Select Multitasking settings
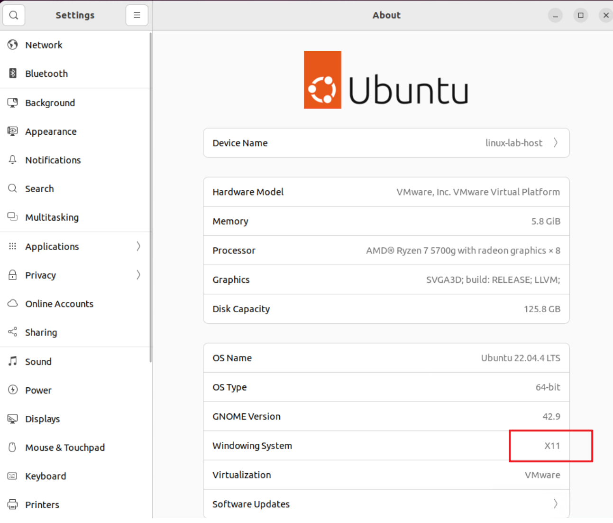This screenshot has height=523, width=613. (76, 217)
